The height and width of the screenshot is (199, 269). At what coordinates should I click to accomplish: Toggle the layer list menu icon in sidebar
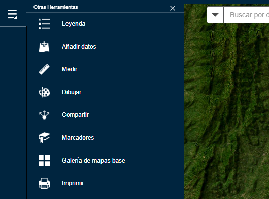point(12,14)
